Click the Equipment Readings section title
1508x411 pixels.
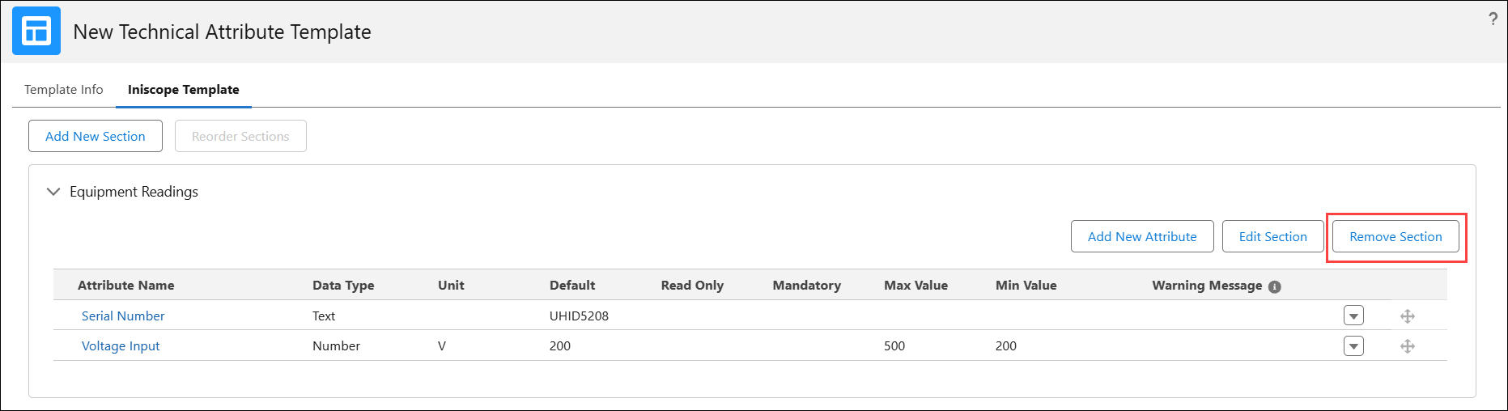click(x=134, y=192)
